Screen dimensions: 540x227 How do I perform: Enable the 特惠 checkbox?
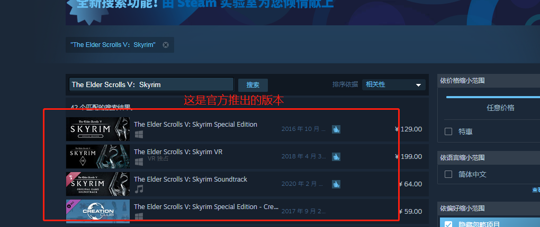click(448, 131)
